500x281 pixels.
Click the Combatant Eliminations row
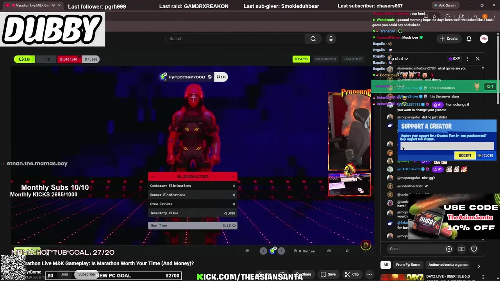[x=193, y=186]
